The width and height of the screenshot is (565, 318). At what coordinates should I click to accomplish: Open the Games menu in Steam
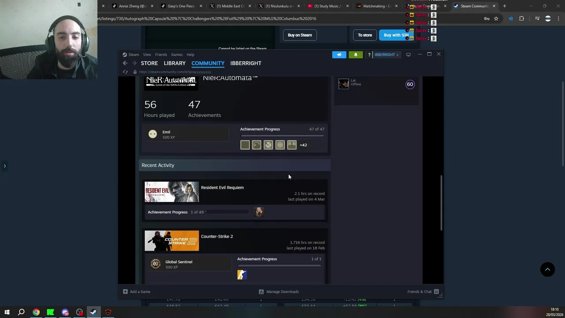(177, 55)
